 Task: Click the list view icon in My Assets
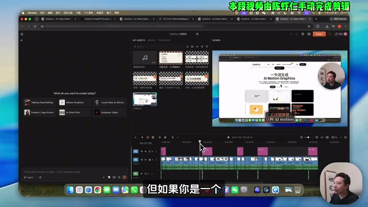click(x=197, y=47)
